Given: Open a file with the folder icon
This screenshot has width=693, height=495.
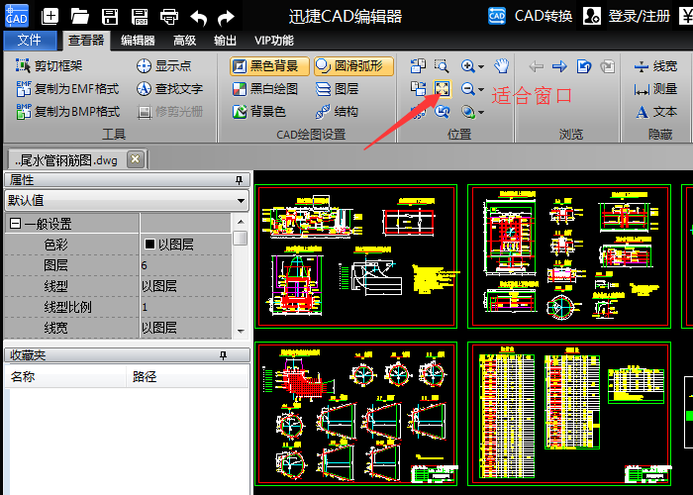Looking at the screenshot, I should pyautogui.click(x=80, y=17).
